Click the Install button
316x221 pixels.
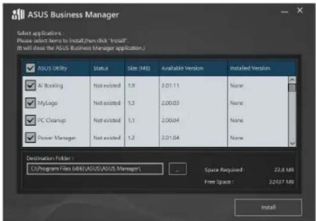pos(268,207)
